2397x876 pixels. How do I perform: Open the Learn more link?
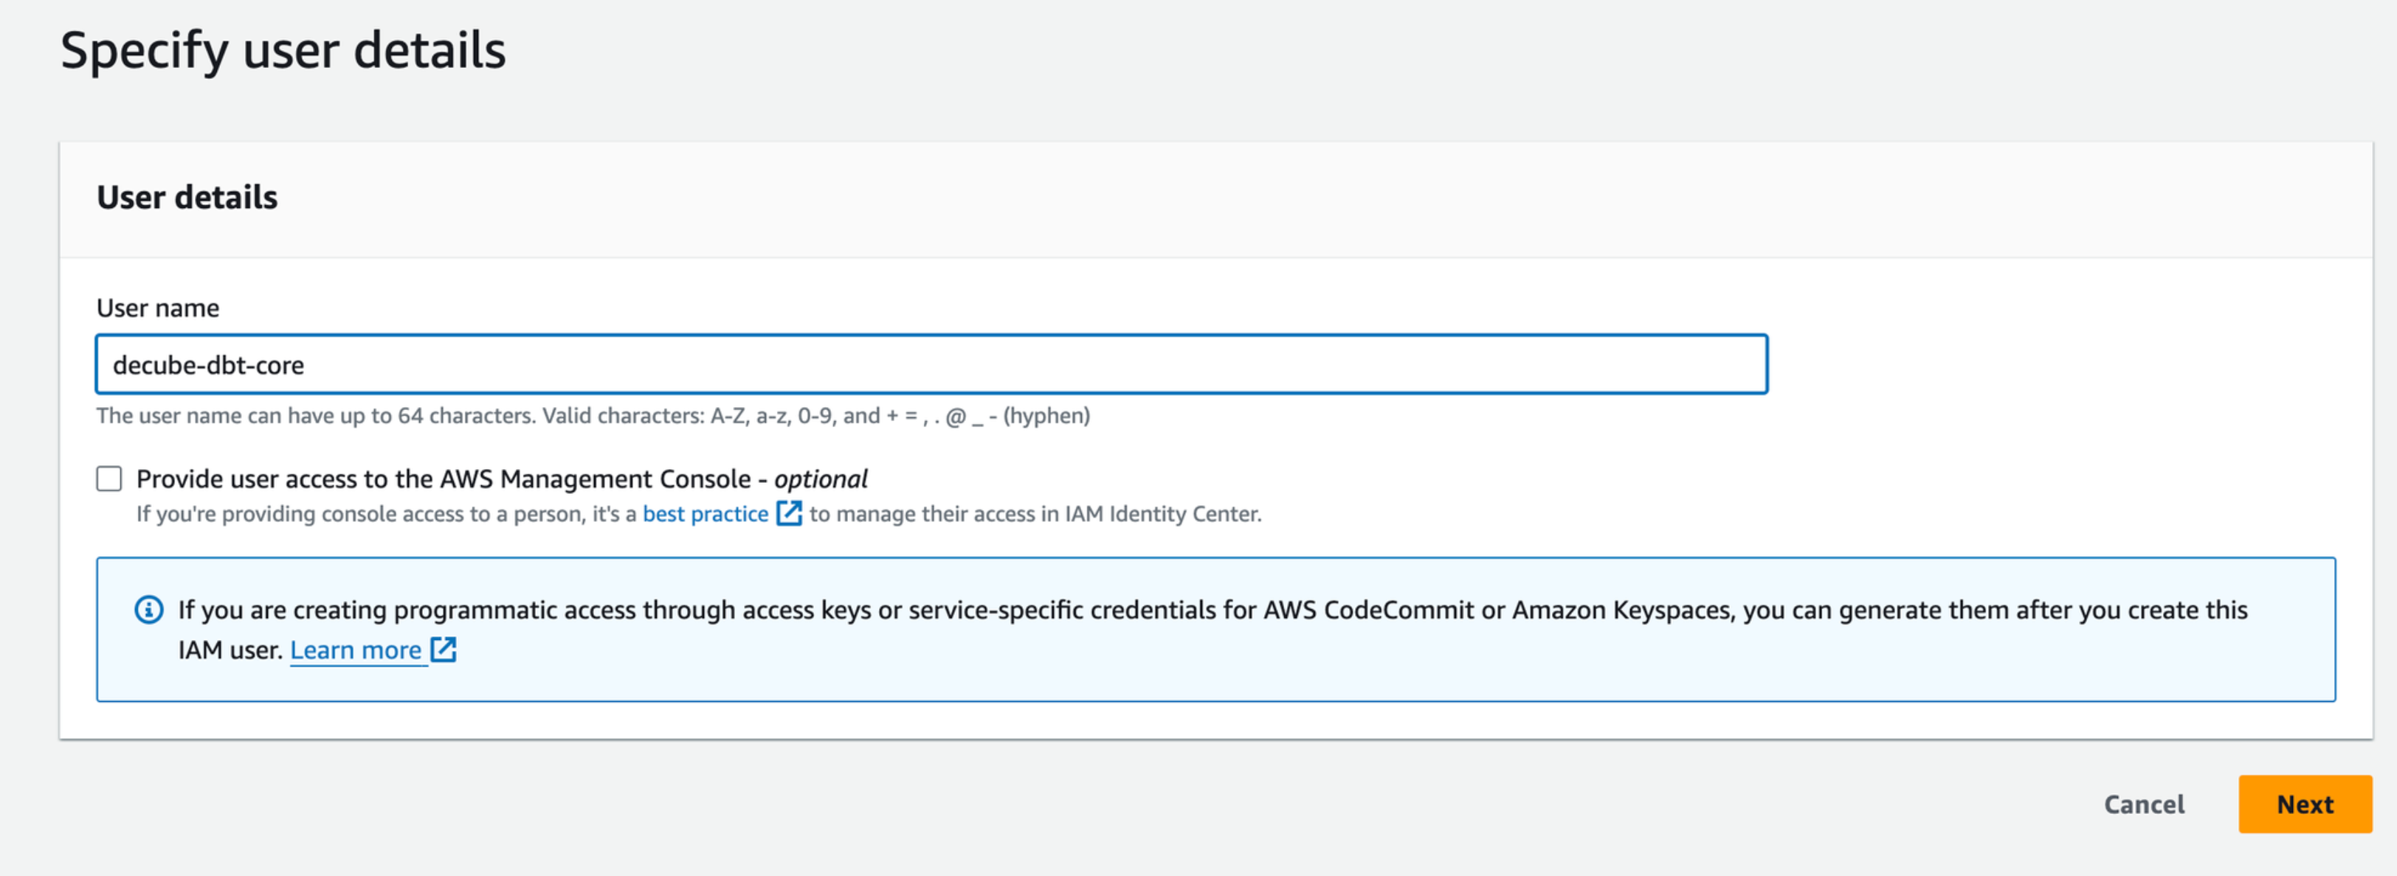click(356, 650)
